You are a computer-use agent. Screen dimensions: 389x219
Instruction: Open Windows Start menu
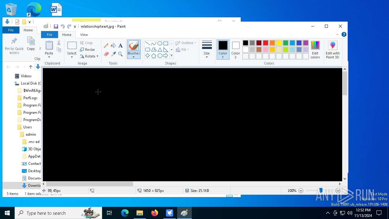pyautogui.click(x=7, y=213)
